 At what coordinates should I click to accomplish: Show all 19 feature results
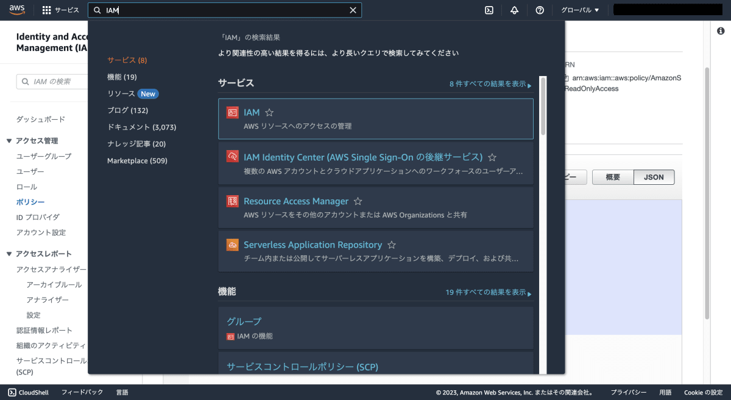pyautogui.click(x=489, y=292)
